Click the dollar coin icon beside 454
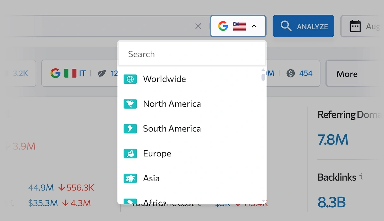384x221 pixels. point(291,74)
